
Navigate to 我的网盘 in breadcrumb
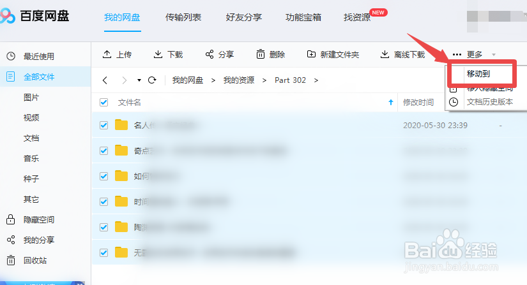coord(188,80)
